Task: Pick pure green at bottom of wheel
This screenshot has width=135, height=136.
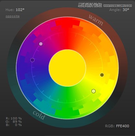Action: 67,113
